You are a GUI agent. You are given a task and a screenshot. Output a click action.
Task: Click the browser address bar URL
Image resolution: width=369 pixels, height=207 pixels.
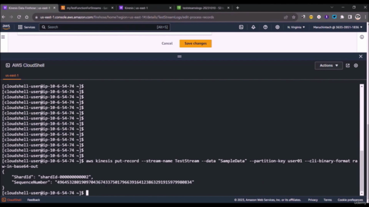click(127, 17)
